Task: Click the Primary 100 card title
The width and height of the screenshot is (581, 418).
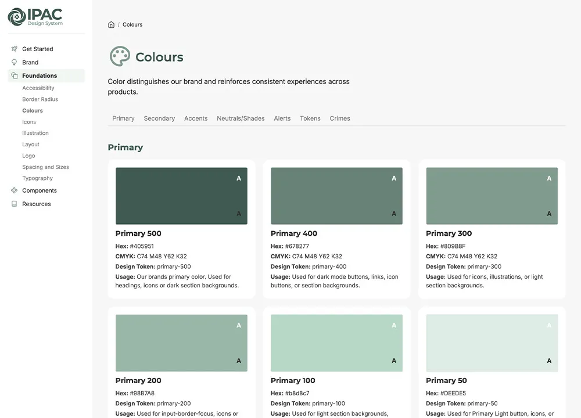Action: [293, 380]
